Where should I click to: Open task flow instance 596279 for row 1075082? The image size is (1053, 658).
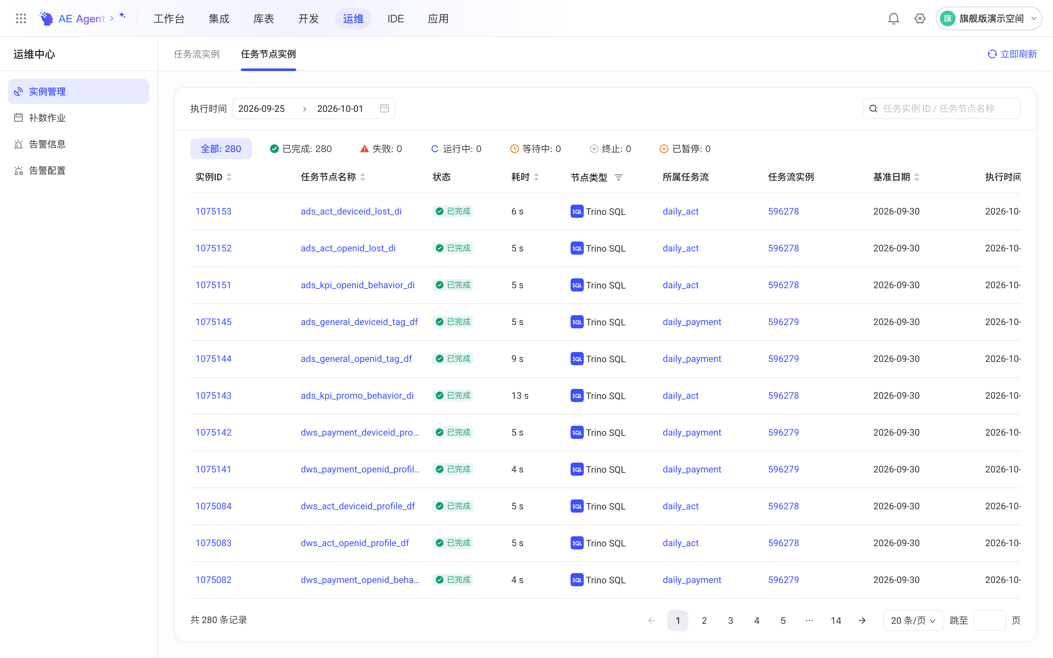click(x=783, y=580)
